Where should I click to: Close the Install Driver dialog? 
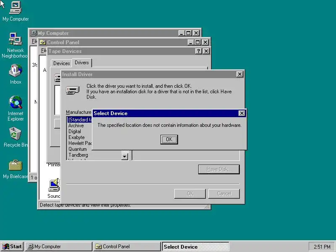[x=239, y=74]
